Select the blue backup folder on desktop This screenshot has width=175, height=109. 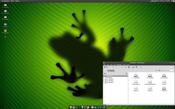[x=5, y=25]
